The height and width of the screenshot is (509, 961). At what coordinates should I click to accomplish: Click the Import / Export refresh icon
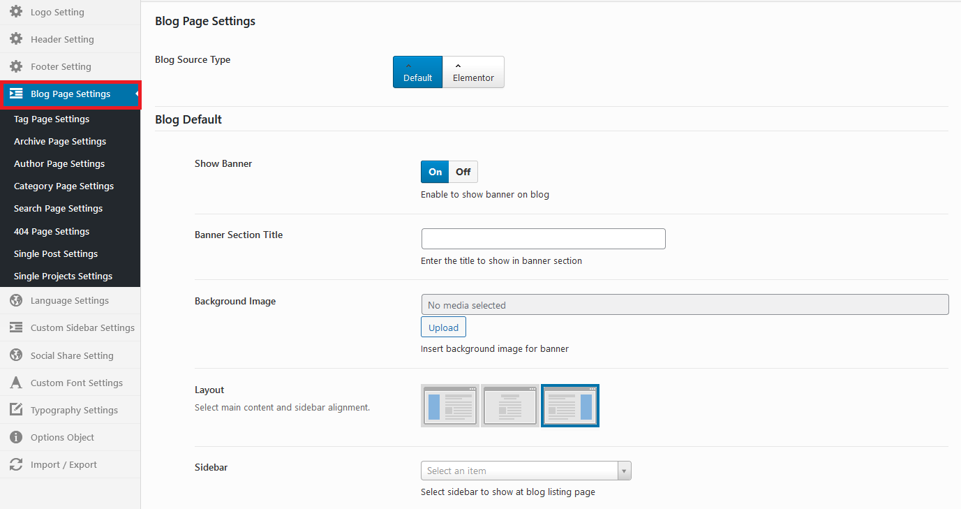16,464
